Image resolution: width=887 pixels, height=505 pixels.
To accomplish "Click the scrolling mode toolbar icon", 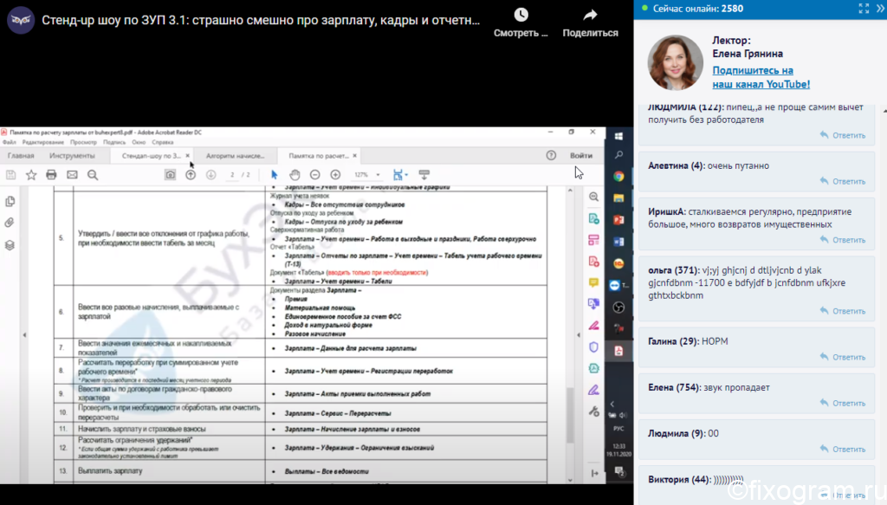I will click(x=424, y=175).
